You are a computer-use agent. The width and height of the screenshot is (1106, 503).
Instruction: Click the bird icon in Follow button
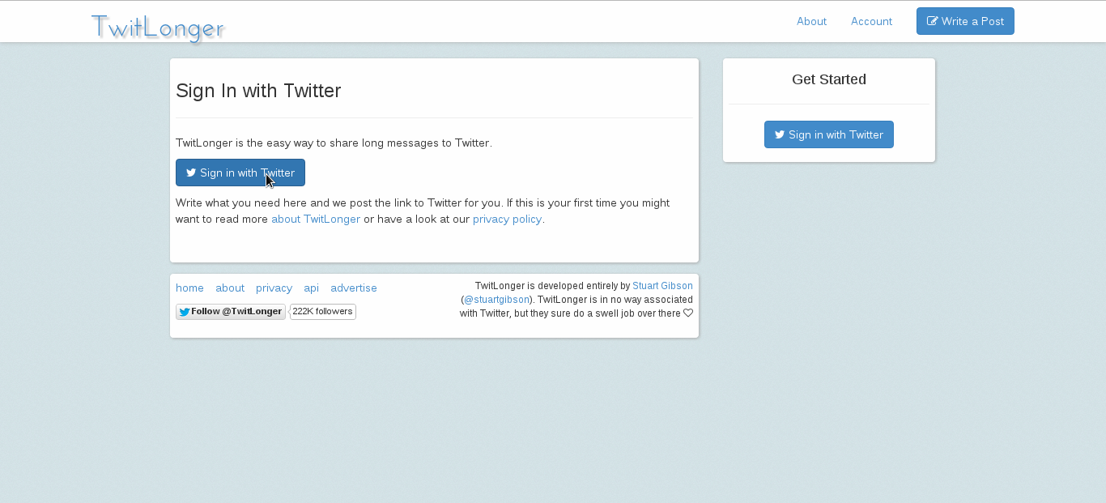[x=185, y=312]
